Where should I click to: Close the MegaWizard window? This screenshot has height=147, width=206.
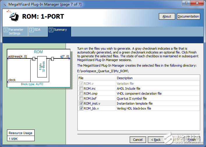pyautogui.click(x=197, y=3)
